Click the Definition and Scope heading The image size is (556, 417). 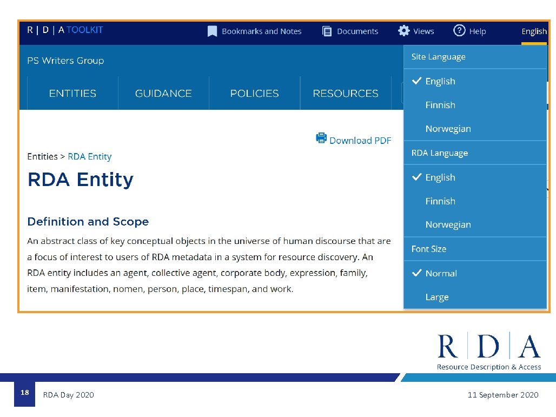88,222
